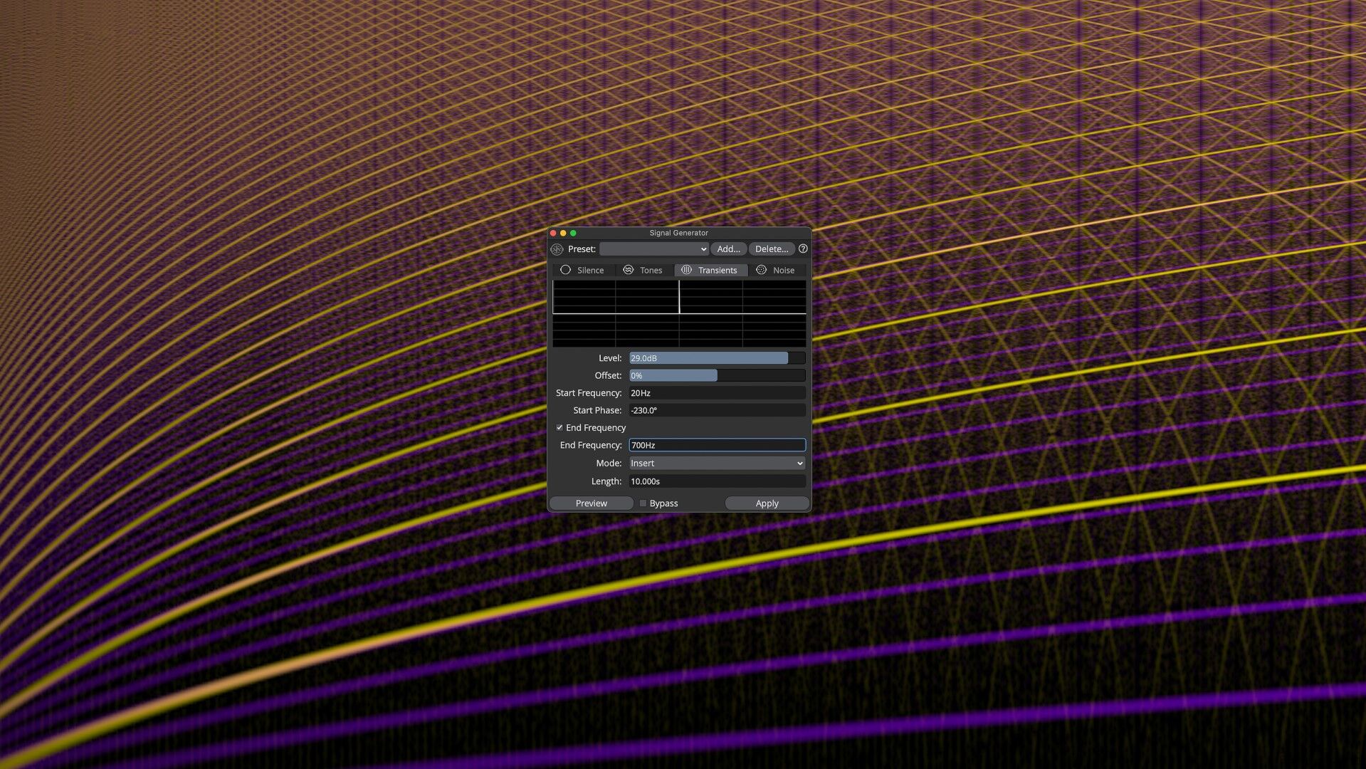Viewport: 1366px width, 769px height.
Task: Click the Start Phase field -230.0°
Action: (717, 410)
